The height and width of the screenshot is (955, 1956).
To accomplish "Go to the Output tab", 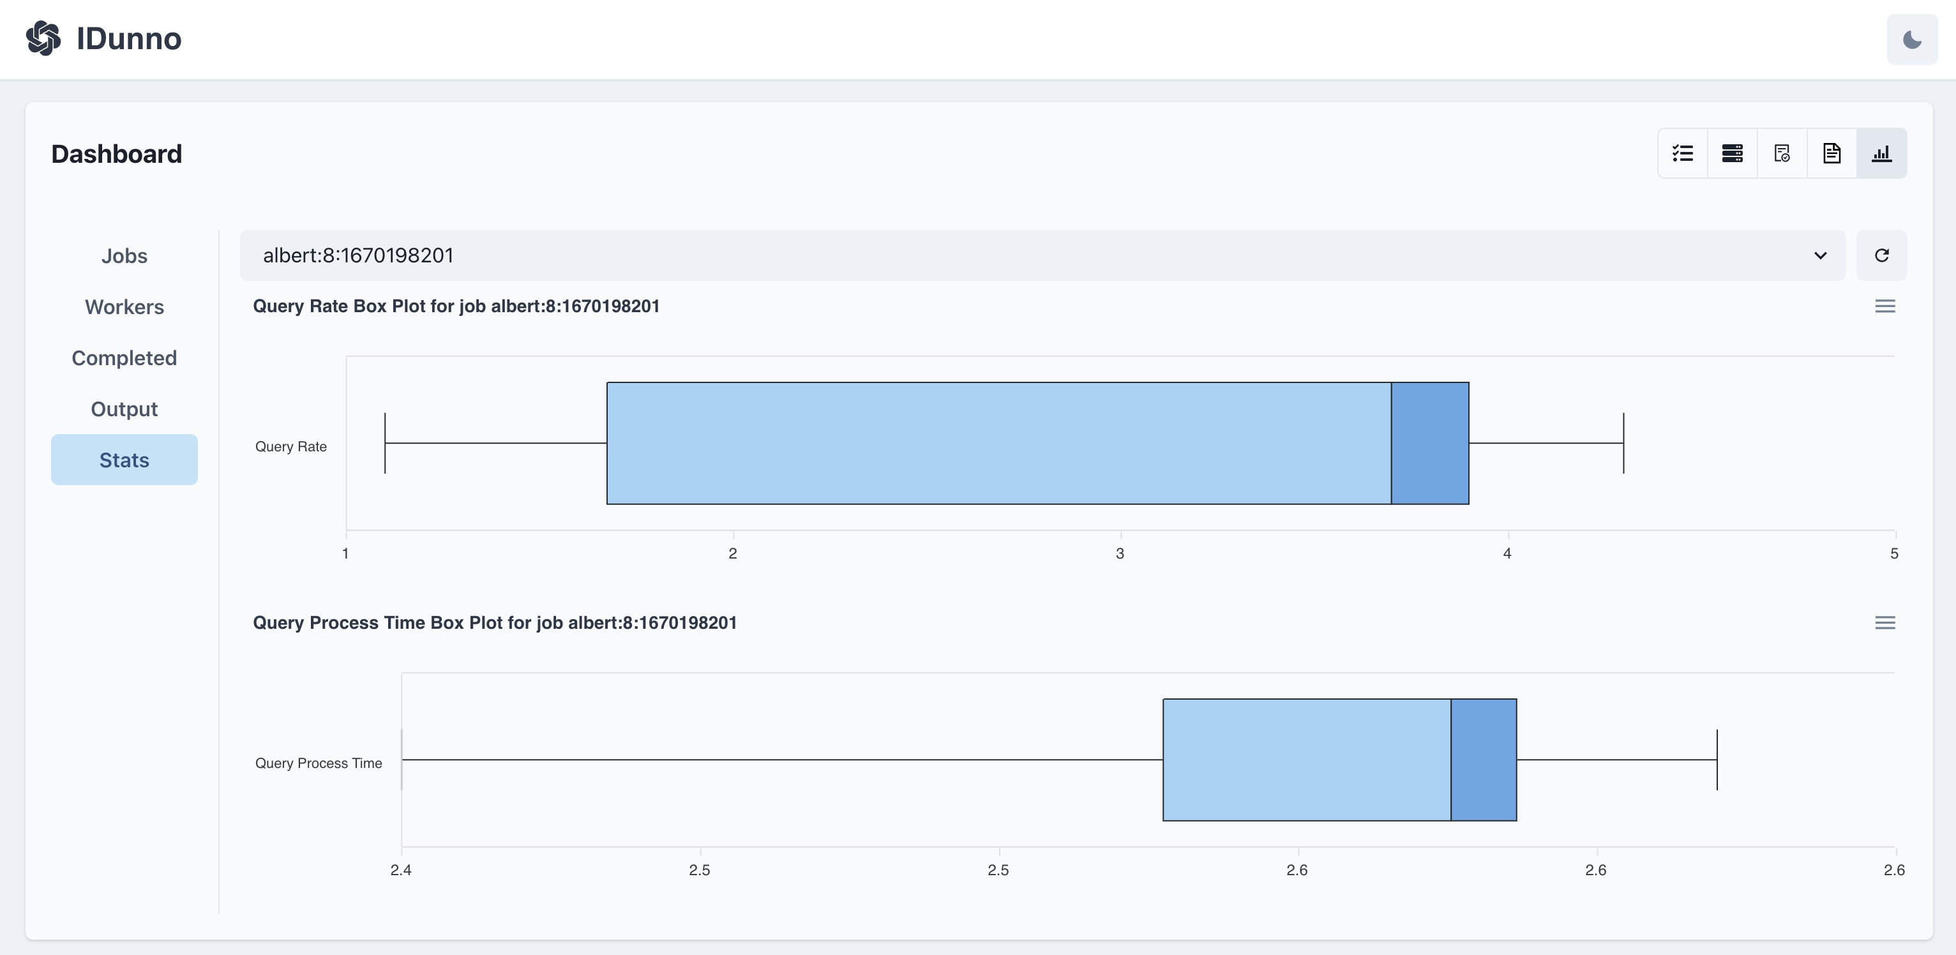I will [124, 409].
